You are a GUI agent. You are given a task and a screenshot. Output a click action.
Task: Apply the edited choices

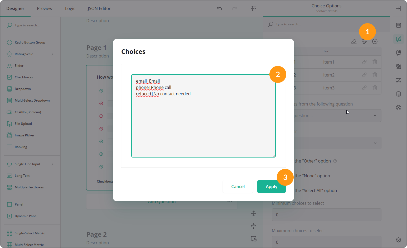click(271, 187)
